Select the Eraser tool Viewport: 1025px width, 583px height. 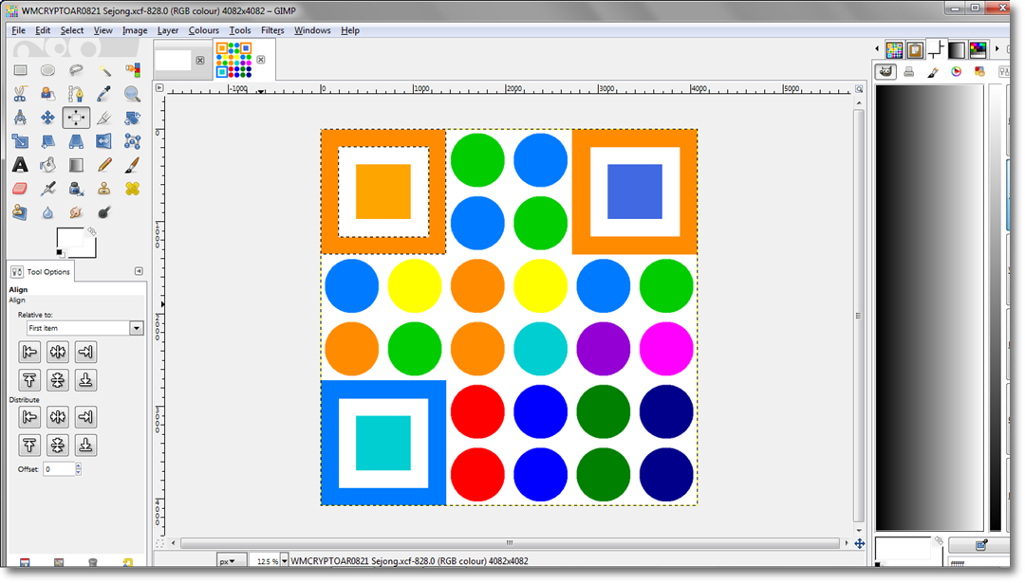[x=20, y=189]
